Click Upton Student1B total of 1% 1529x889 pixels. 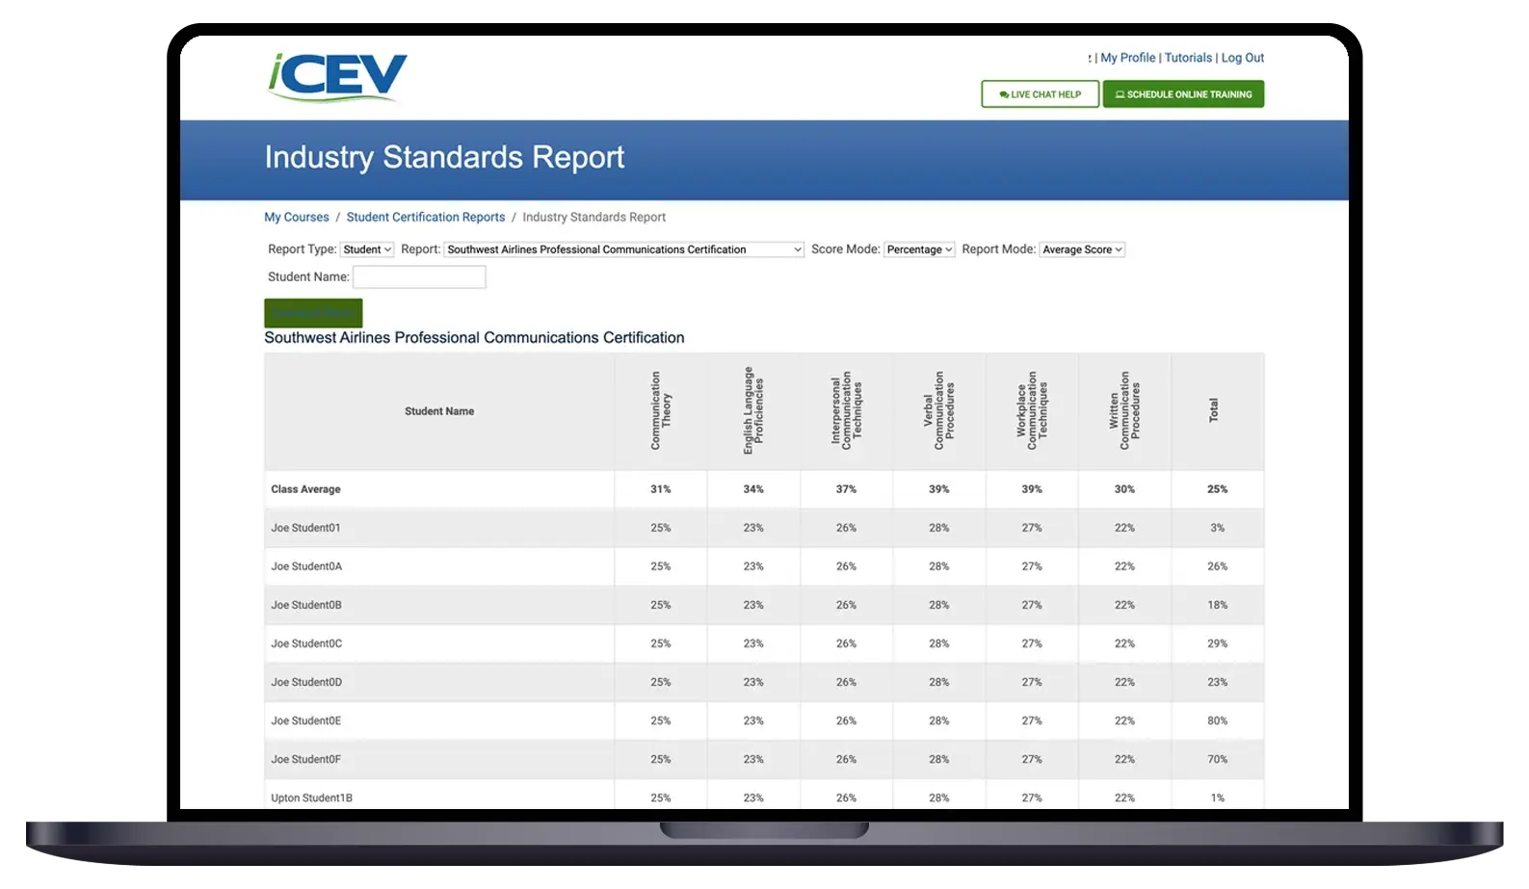(1218, 797)
